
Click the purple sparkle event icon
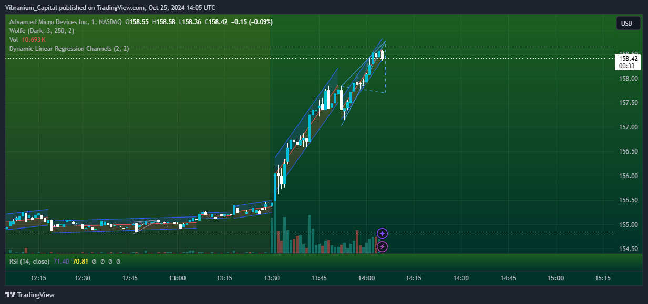tap(383, 234)
